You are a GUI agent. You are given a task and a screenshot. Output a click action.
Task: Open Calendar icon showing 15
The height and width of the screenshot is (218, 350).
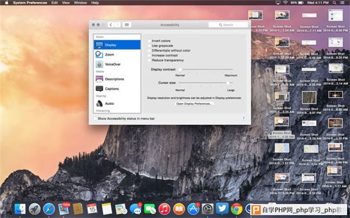click(92, 209)
